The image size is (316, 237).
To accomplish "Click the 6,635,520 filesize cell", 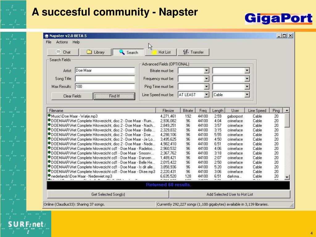I will click(x=168, y=176).
